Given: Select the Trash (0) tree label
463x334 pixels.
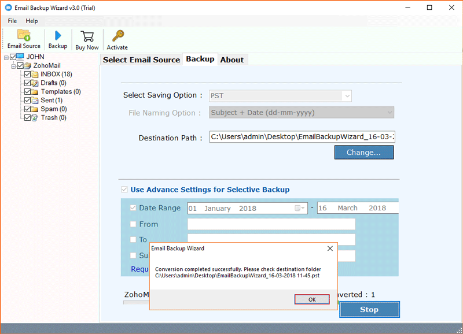Looking at the screenshot, I should tap(54, 118).
